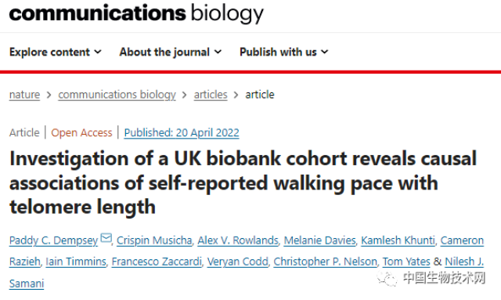The height and width of the screenshot is (300, 501).
Task: Select author Alex V. Rowlands
Action: [x=238, y=240]
